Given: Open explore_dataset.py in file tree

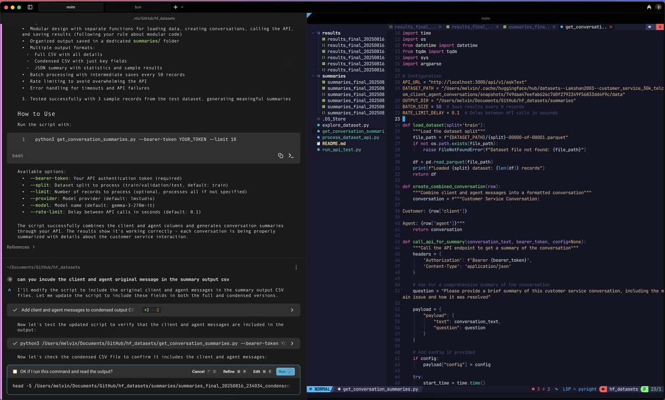Looking at the screenshot, I should pos(345,125).
